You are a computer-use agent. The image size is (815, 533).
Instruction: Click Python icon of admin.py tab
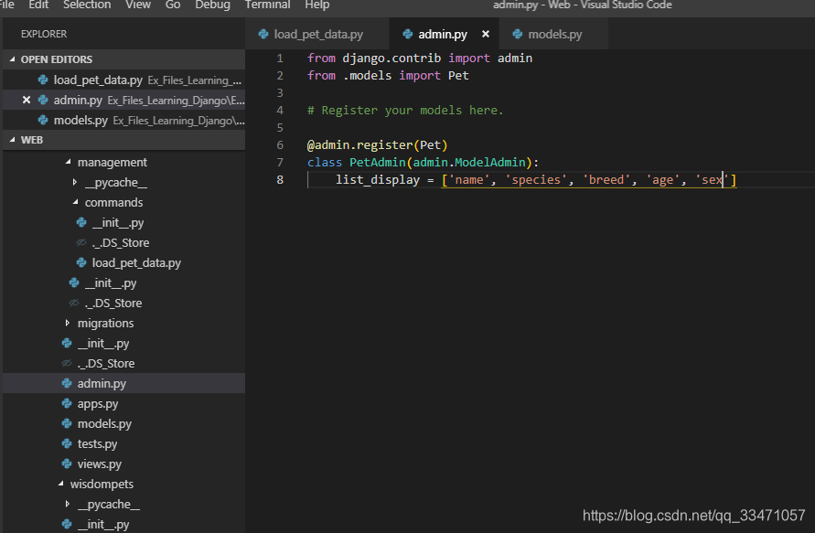(x=408, y=35)
